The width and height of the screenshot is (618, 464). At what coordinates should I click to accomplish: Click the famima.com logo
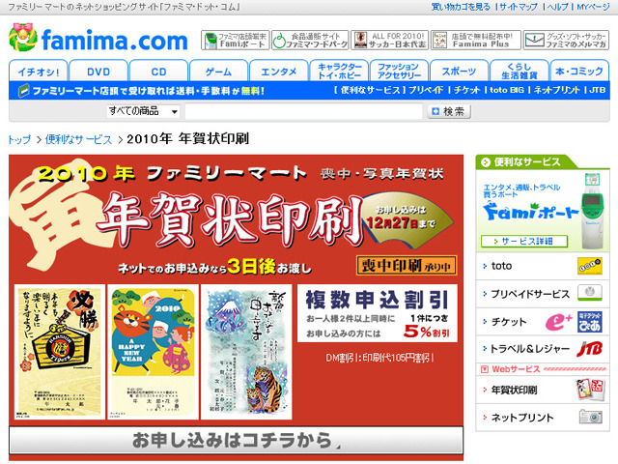98,40
